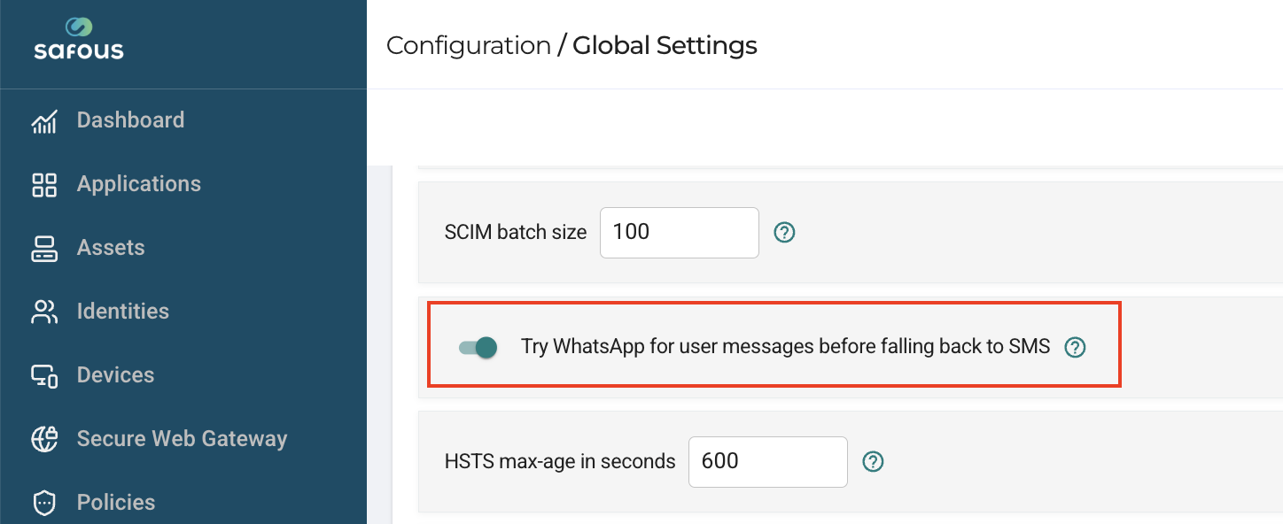Click the Secure Web Gateway globe icon
The height and width of the screenshot is (524, 1283).
[44, 439]
